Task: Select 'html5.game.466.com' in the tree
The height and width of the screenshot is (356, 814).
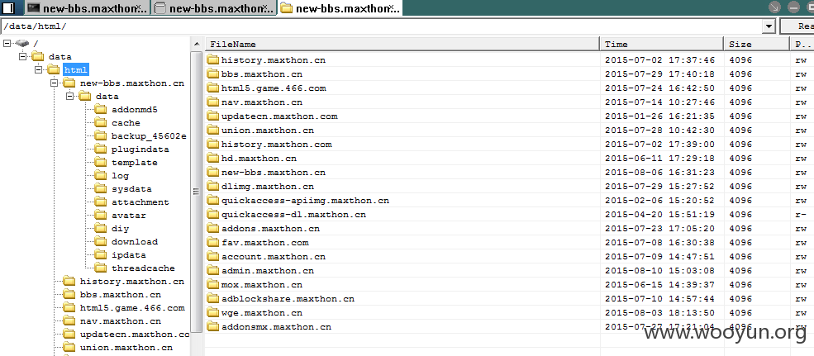Action: pyautogui.click(x=132, y=308)
